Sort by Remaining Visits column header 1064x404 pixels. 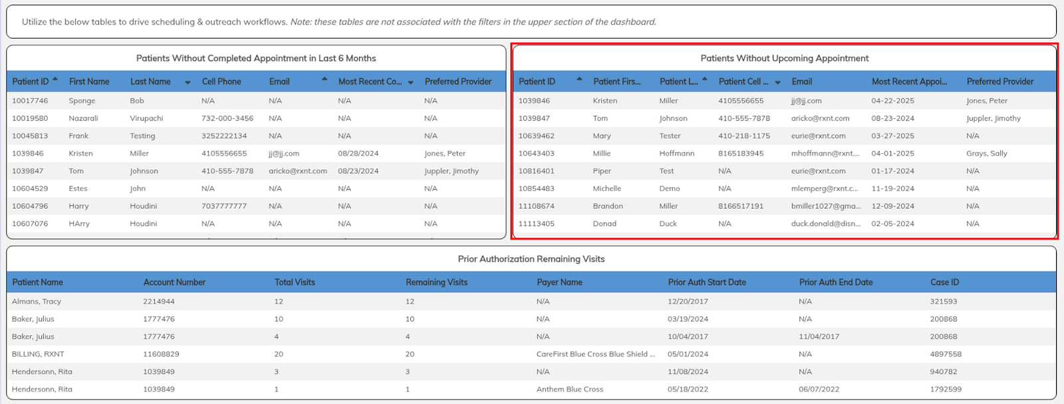point(437,282)
